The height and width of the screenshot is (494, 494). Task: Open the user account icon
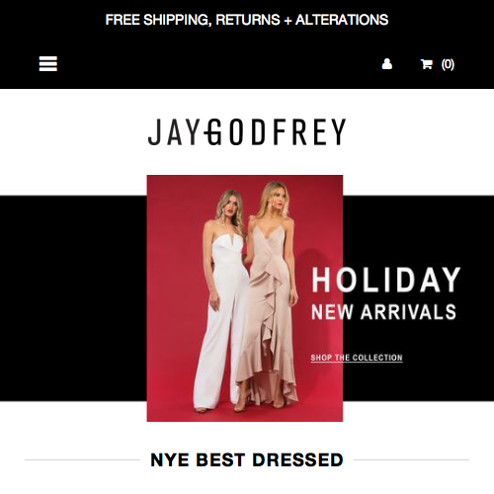coord(387,64)
